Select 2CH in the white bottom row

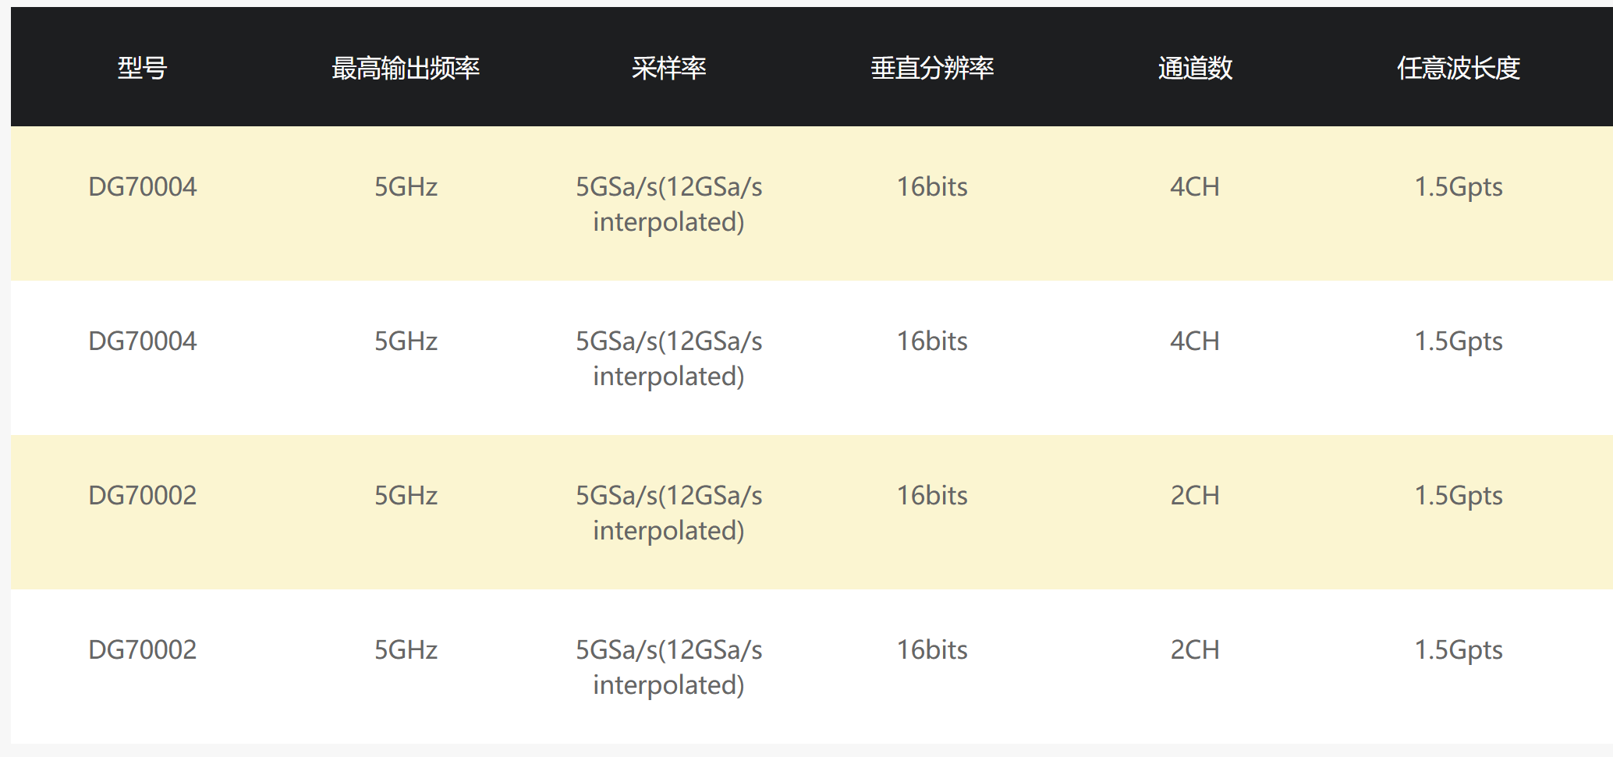(1195, 650)
